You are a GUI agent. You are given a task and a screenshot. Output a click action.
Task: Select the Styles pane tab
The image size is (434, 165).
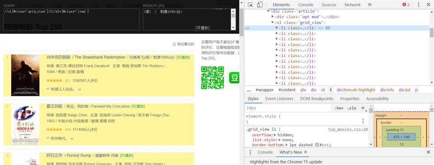point(253,99)
